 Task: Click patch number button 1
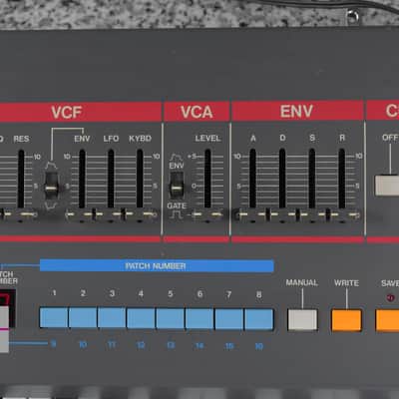point(54,318)
